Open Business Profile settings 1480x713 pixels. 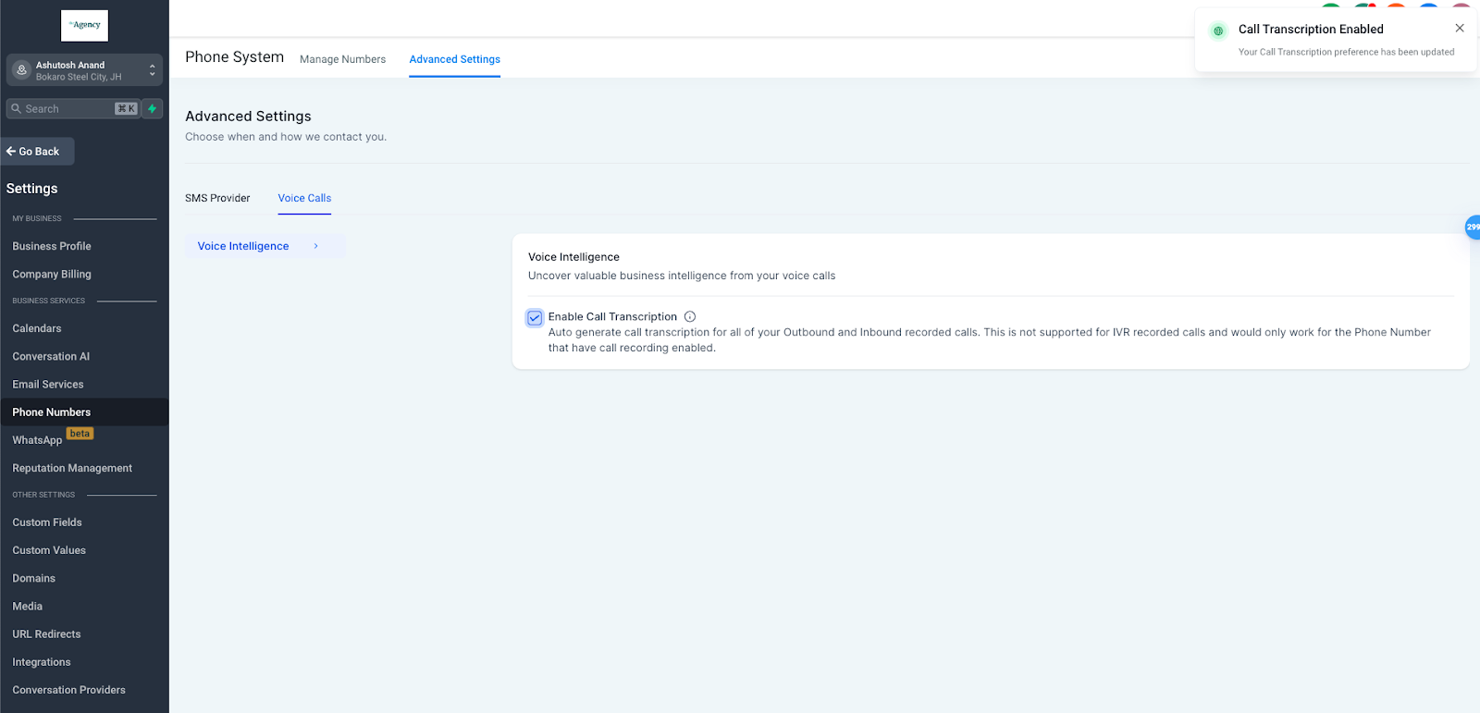[52, 246]
